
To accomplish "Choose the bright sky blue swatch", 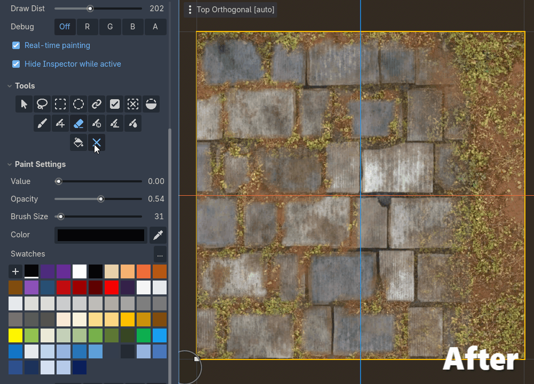I will tap(159, 335).
